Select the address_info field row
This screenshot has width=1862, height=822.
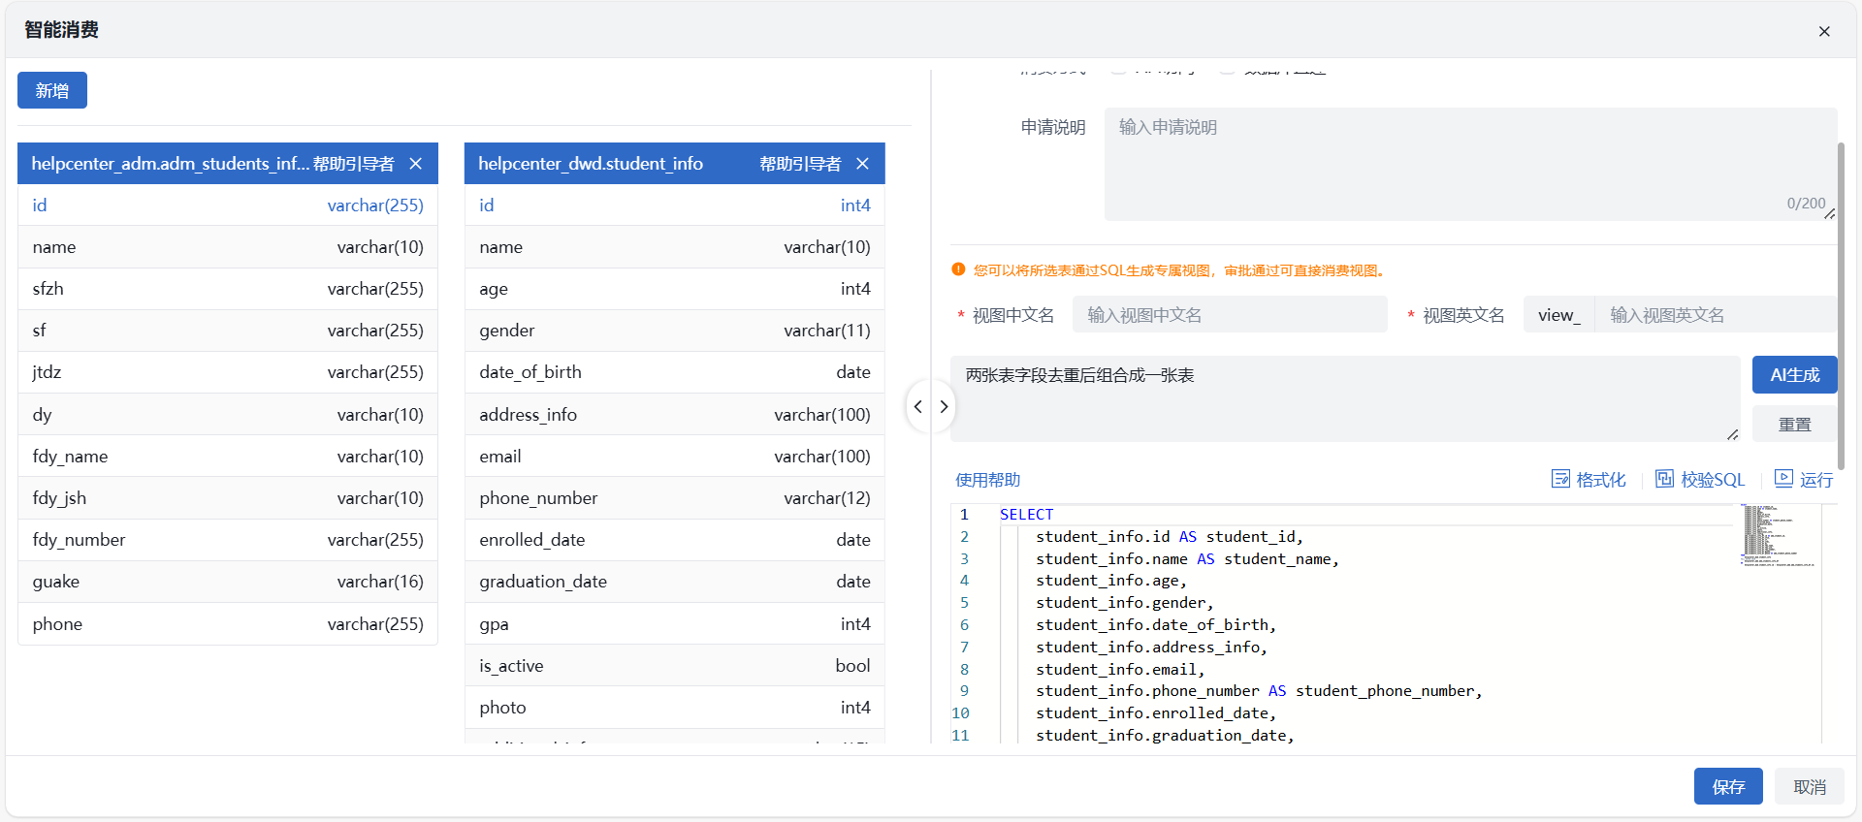(675, 415)
